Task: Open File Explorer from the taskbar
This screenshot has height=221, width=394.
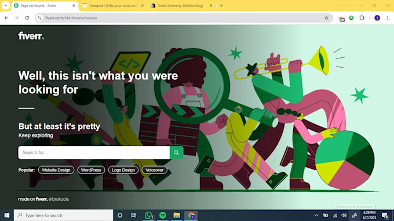Action: tap(177, 215)
